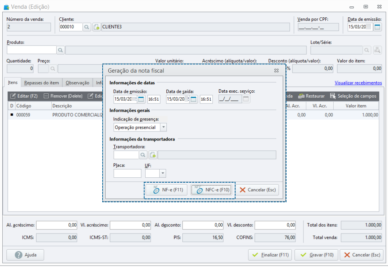Search product with magnifier icon
388x267 pixels.
point(60,50)
